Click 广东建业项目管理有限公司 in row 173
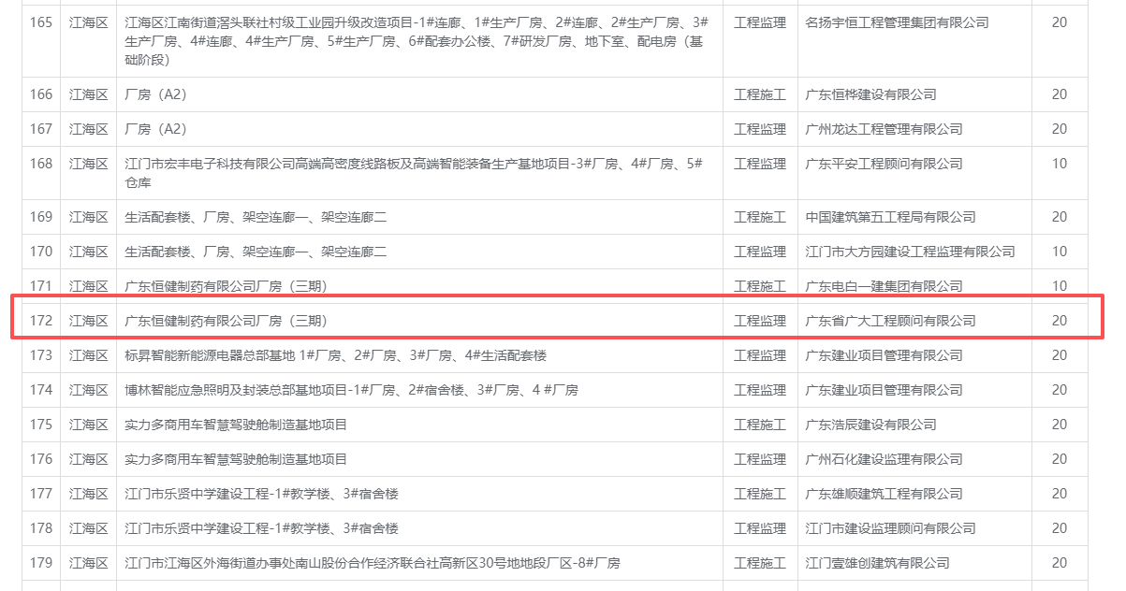 (884, 355)
